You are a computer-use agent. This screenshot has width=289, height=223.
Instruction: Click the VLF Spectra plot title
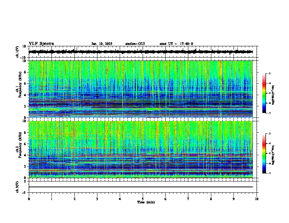(x=41, y=44)
